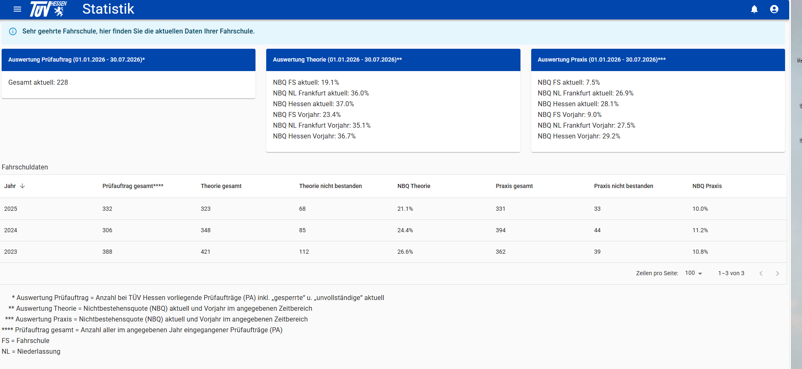
Task: Sort by Theorie gesamt column
Action: (221, 186)
